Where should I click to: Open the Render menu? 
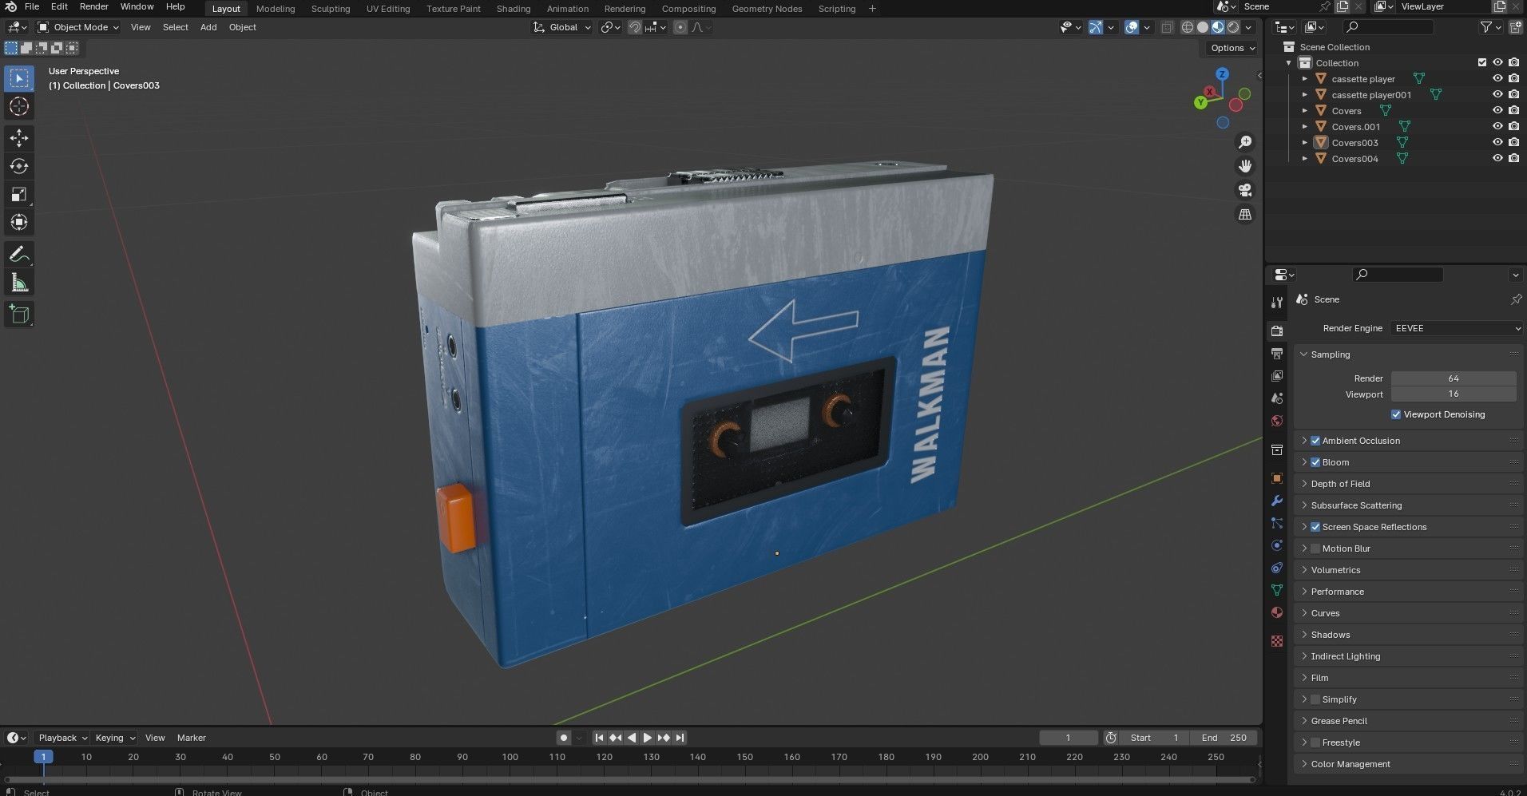93,6
